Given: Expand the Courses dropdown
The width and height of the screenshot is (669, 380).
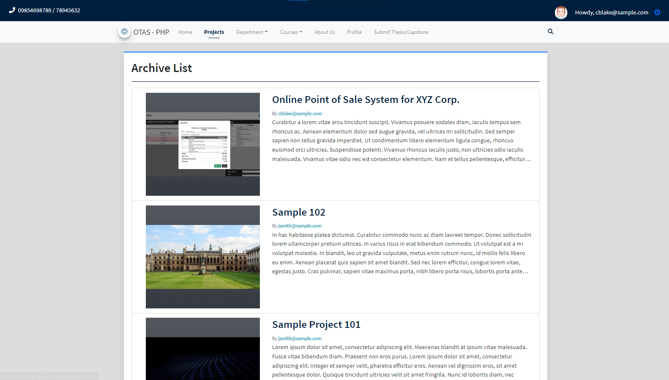Looking at the screenshot, I should coord(291,32).
